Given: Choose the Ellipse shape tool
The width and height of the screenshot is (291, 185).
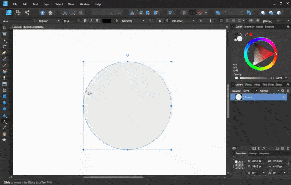Looking at the screenshot, I should click(5, 103).
